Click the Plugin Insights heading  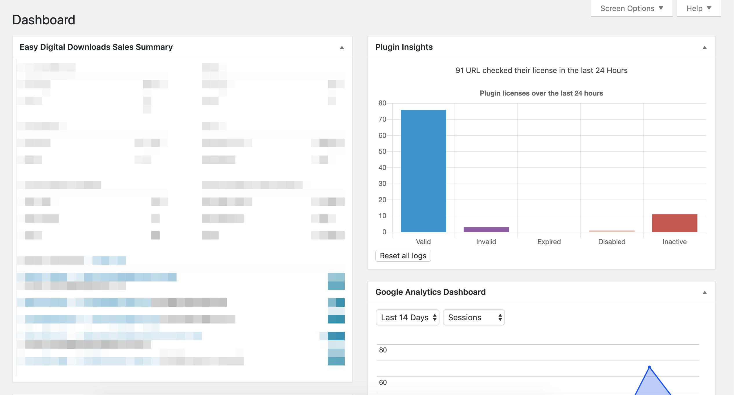(404, 47)
